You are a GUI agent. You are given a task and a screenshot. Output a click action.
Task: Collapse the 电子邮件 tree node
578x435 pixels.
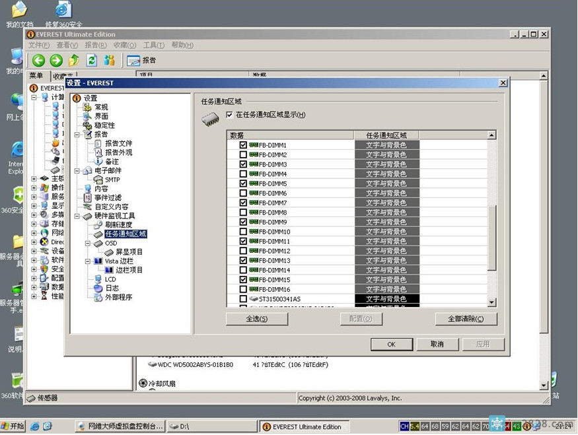(x=77, y=170)
